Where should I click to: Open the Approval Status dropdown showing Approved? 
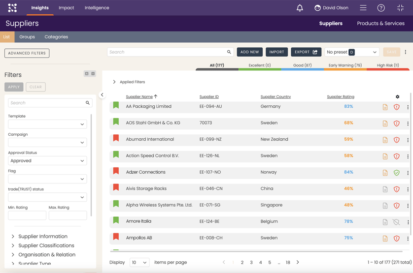coord(47,161)
